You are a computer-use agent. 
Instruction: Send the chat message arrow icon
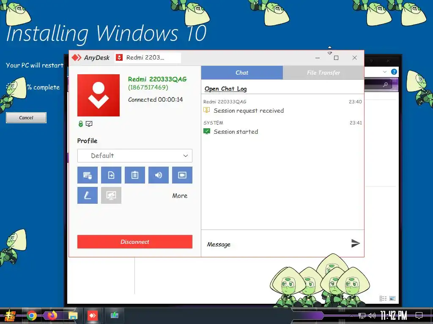pyautogui.click(x=355, y=243)
